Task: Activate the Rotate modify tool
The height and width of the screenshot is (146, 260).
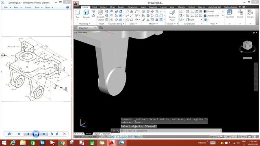Action: (x=152, y=15)
